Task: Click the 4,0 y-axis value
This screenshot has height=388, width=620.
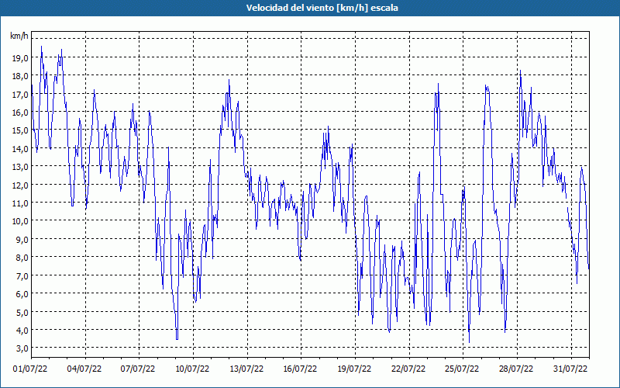Action: pos(22,331)
